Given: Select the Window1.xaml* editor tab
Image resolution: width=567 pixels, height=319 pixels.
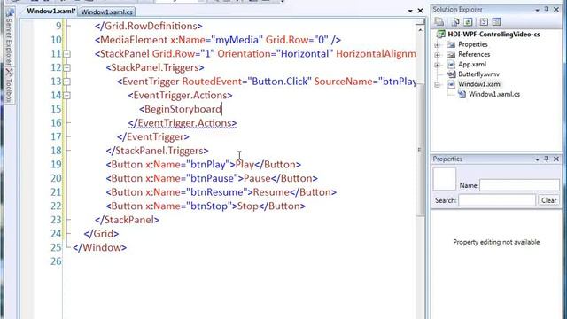Looking at the screenshot, I should pyautogui.click(x=51, y=12).
